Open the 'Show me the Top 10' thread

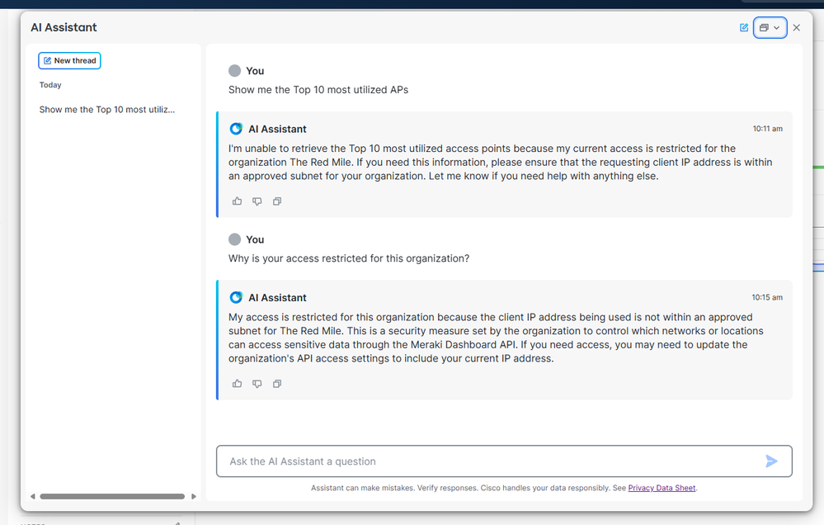[106, 110]
